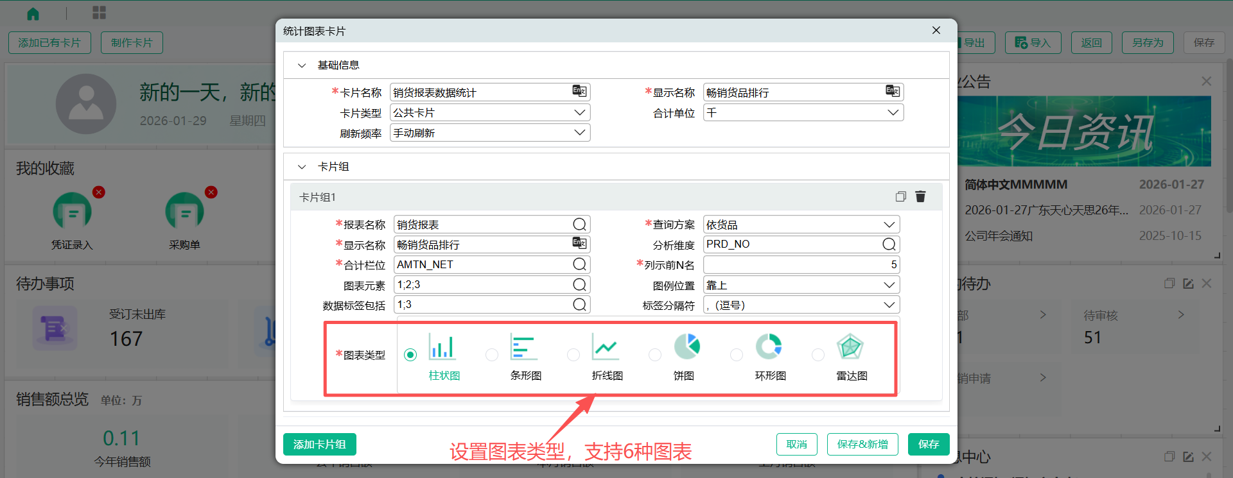The image size is (1233, 478).
Task: Collapse the 卡片组 section
Action: (x=302, y=167)
